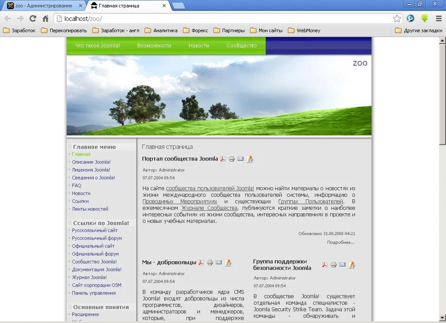Go forward with browser forward arrow
This screenshot has height=323, width=446.
tap(20, 18)
